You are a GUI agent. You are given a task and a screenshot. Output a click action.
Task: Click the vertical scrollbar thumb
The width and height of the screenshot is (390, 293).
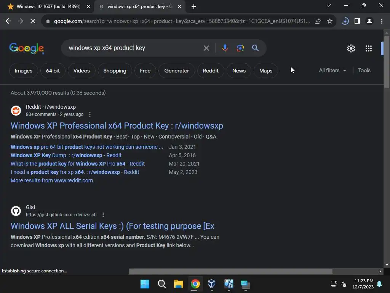[x=386, y=62]
